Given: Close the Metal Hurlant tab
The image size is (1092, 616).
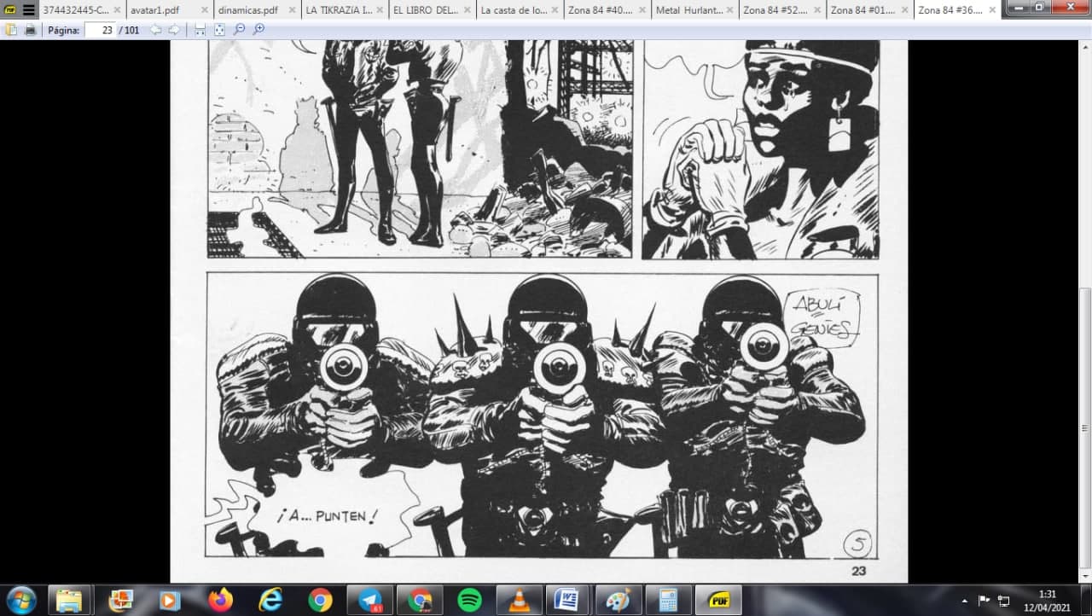Looking at the screenshot, I should point(729,11).
